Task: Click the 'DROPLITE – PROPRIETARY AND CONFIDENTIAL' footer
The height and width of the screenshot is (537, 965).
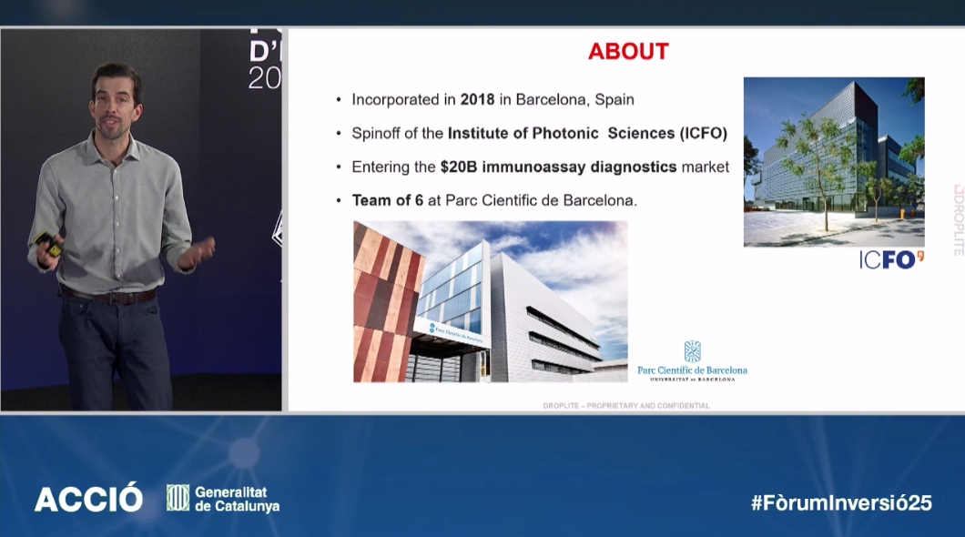Action: click(626, 406)
